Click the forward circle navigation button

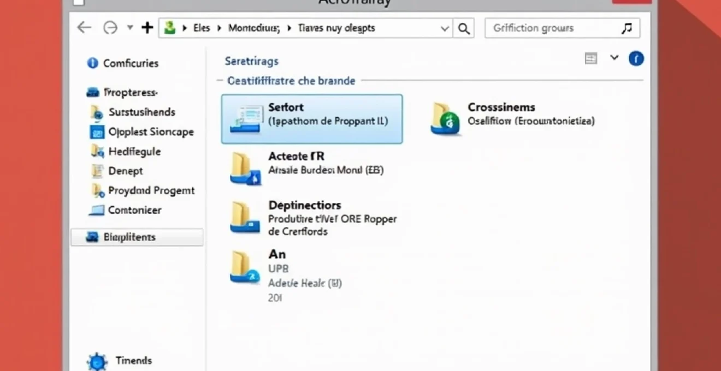point(110,28)
